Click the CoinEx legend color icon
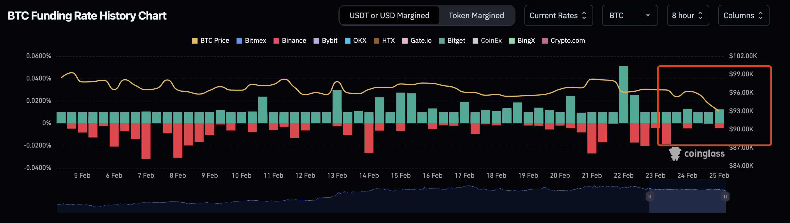Image resolution: width=790 pixels, height=223 pixels. point(475,41)
